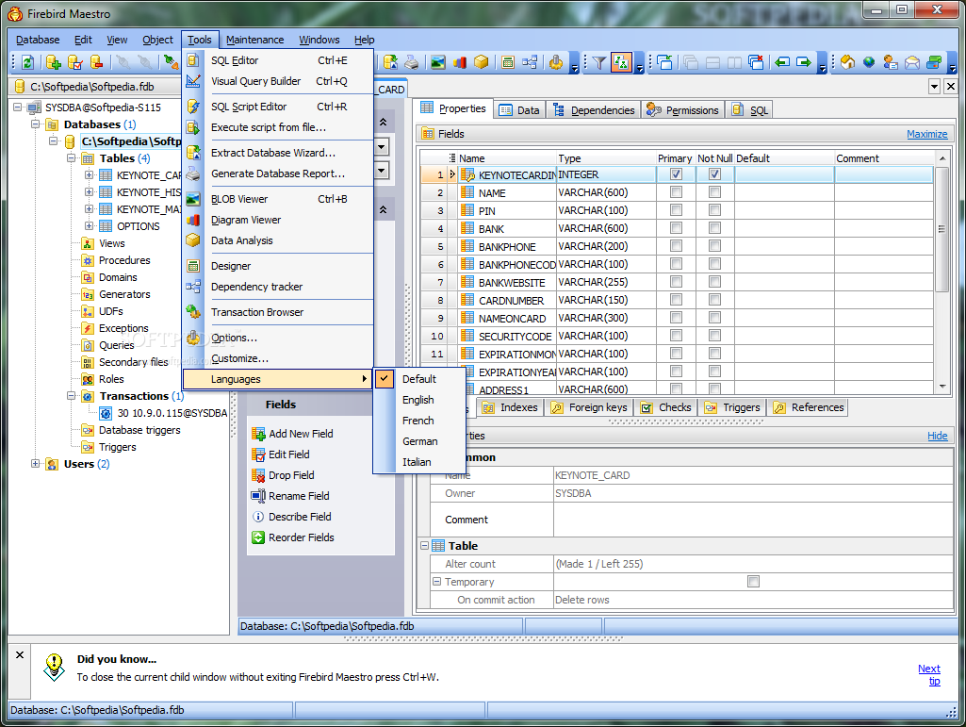
Task: Click the remove database profile icon
Action: click(97, 62)
